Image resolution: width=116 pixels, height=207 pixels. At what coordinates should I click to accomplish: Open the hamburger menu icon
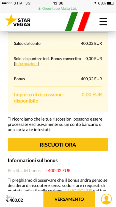pos(103,22)
